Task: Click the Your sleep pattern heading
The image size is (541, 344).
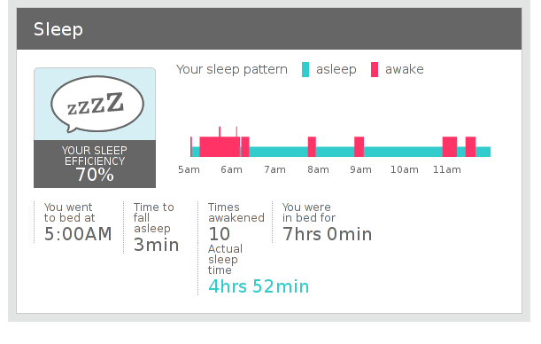Action: coord(232,69)
